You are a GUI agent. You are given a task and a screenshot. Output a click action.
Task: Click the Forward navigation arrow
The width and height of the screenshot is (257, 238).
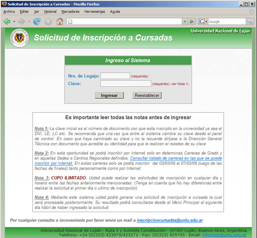22,21
